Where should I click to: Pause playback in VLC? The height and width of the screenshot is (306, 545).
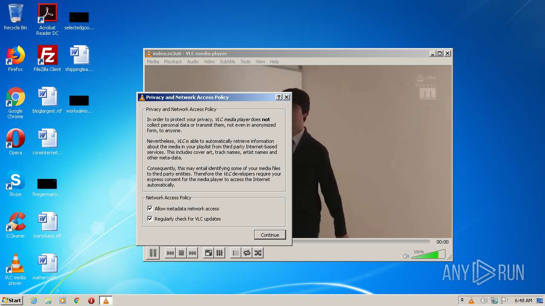click(153, 253)
